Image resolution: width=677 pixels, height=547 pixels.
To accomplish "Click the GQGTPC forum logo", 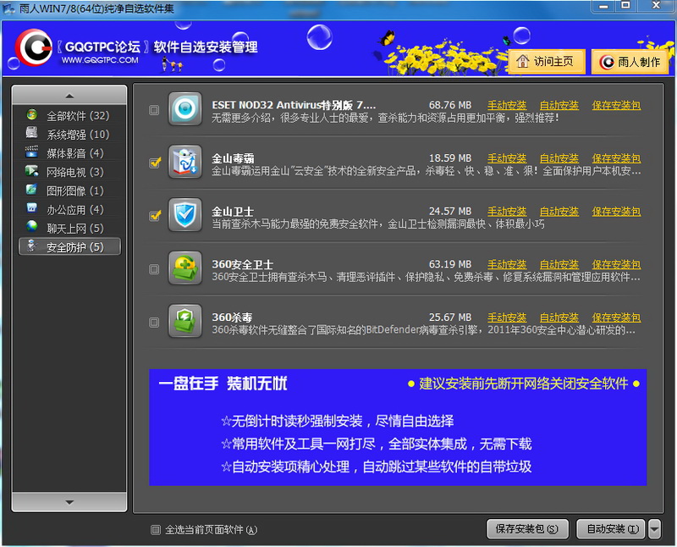I will coord(34,47).
